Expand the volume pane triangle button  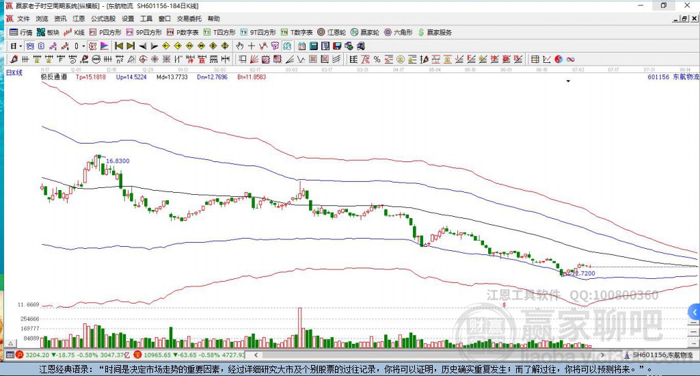[11, 343]
